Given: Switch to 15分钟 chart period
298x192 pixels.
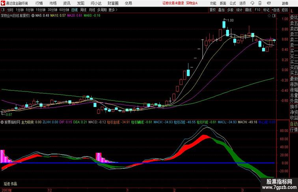Looking at the screenshot, I should 41,10.
